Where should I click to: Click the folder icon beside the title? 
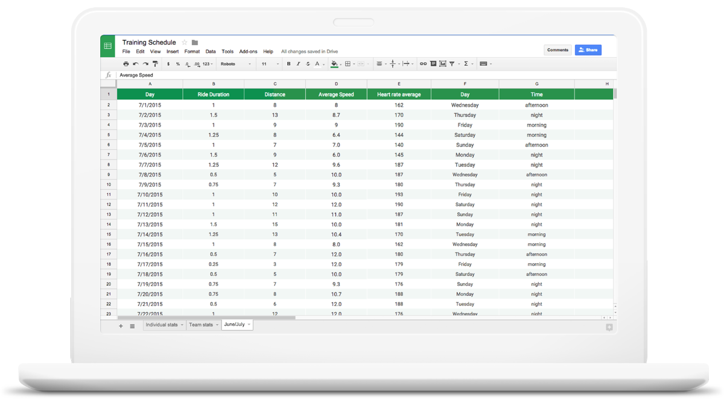(195, 43)
